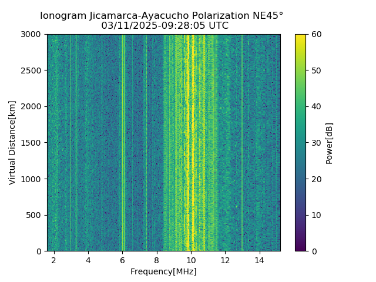This screenshot has height=282, width=376.
Task: Click the 14 MHz x-axis tick label
Action: (x=260, y=260)
